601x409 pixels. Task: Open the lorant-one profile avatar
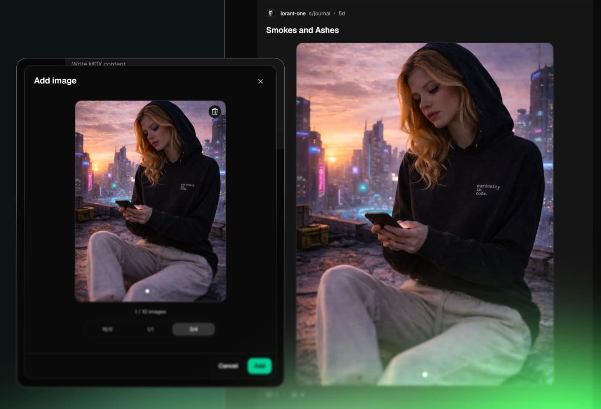271,13
